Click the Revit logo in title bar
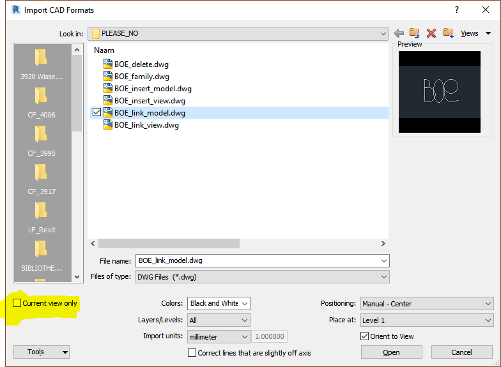 coord(16,10)
